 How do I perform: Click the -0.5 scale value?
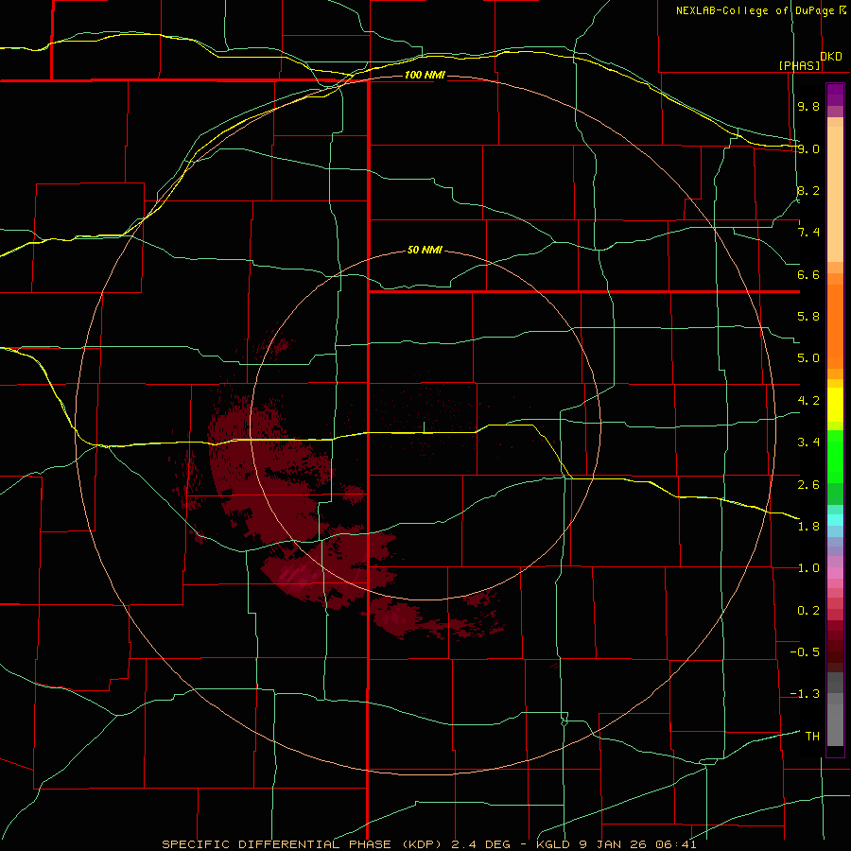click(x=805, y=652)
